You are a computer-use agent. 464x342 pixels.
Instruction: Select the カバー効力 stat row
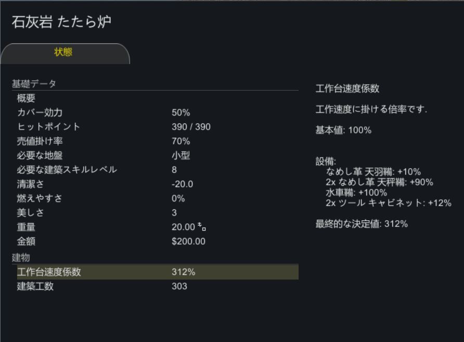pyautogui.click(x=157, y=112)
